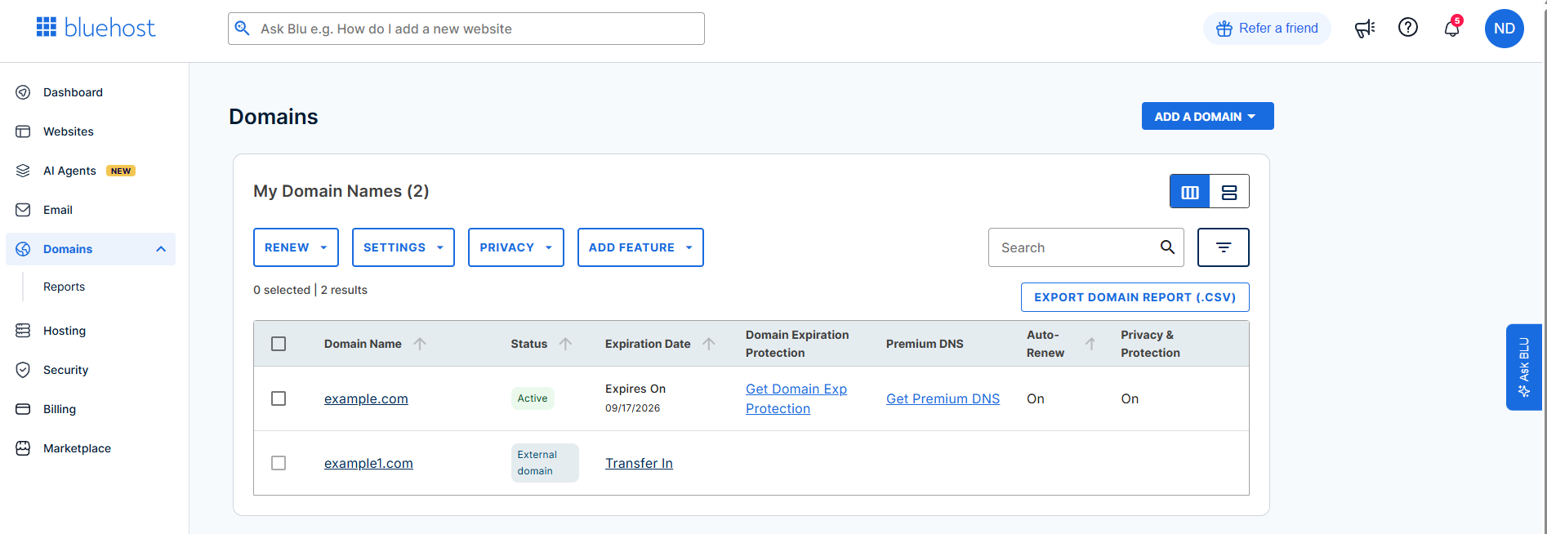1547x534 pixels.
Task: Open the ADD FEATURE dropdown
Action: click(x=640, y=247)
